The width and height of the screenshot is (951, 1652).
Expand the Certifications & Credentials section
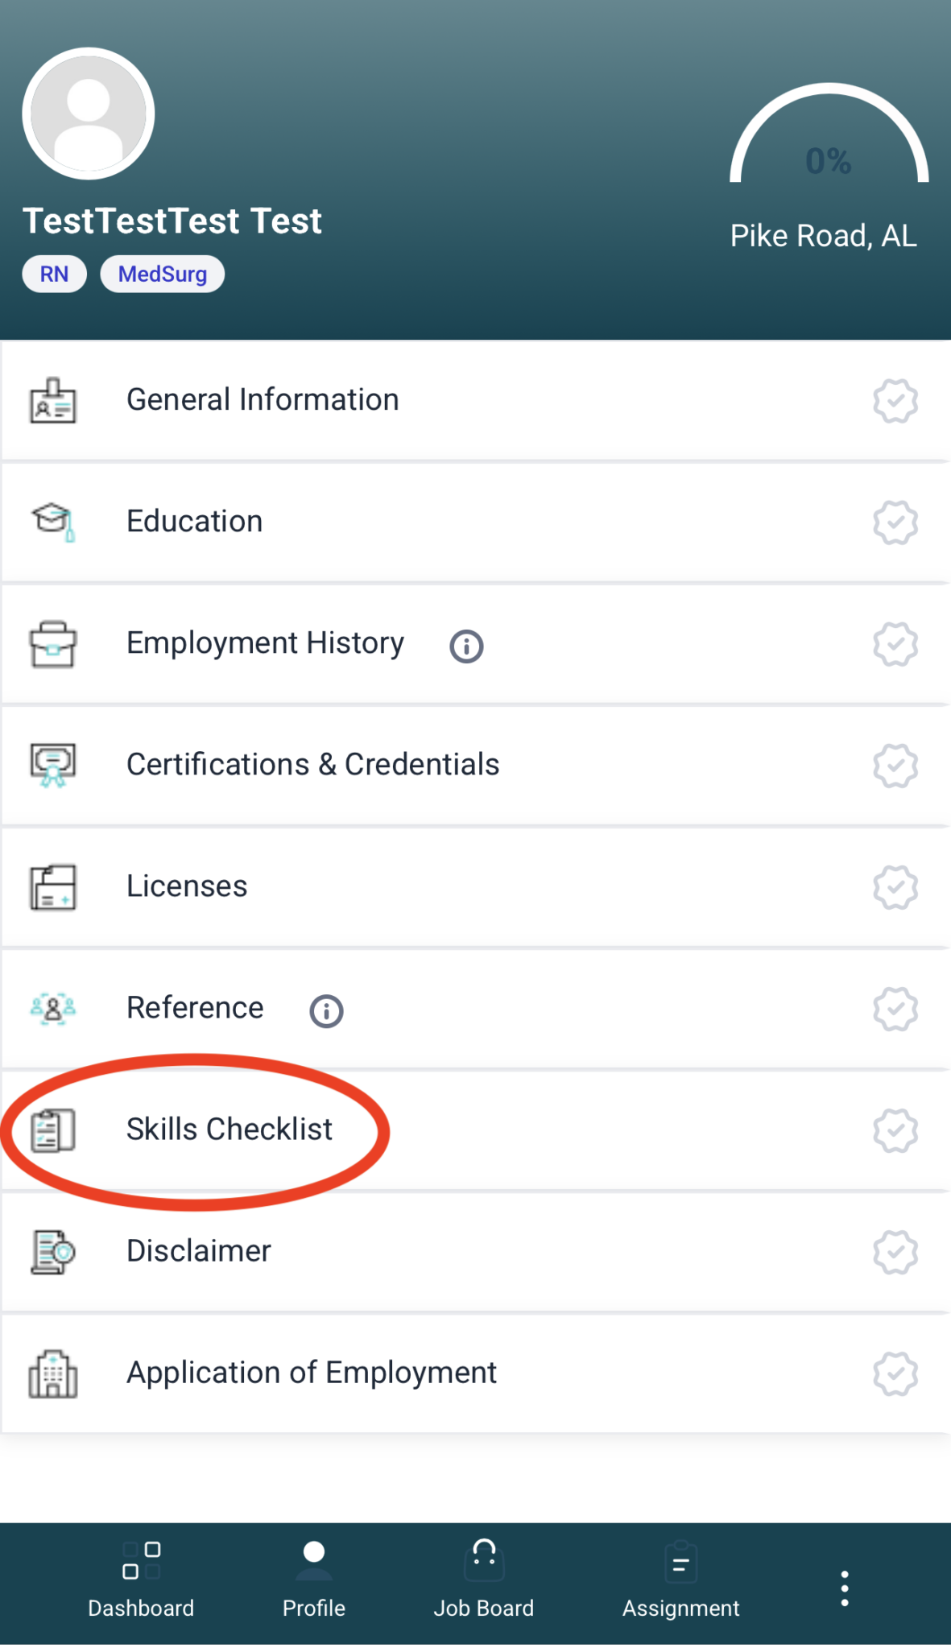(x=312, y=765)
